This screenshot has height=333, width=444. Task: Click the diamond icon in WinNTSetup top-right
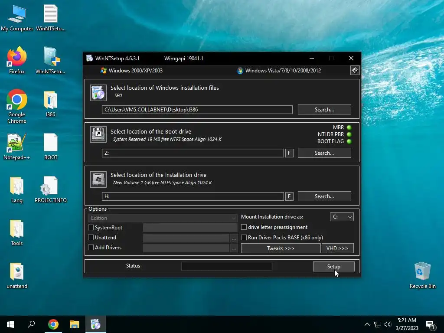[x=355, y=70]
